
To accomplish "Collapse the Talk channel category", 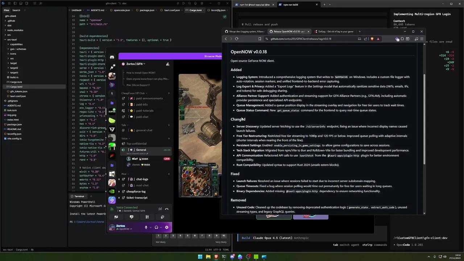I will 125,125.
